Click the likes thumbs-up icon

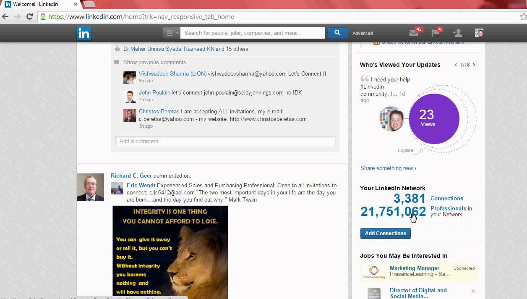pyautogui.click(x=117, y=49)
